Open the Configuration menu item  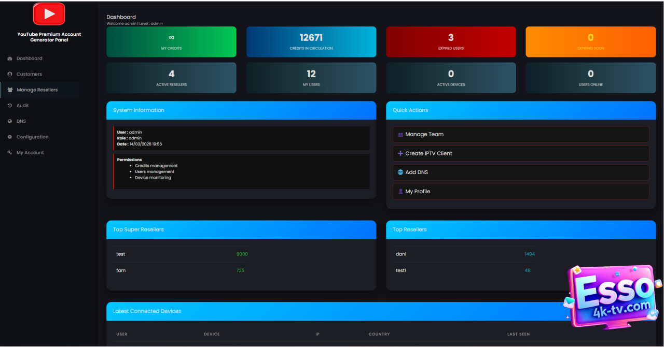tap(32, 137)
